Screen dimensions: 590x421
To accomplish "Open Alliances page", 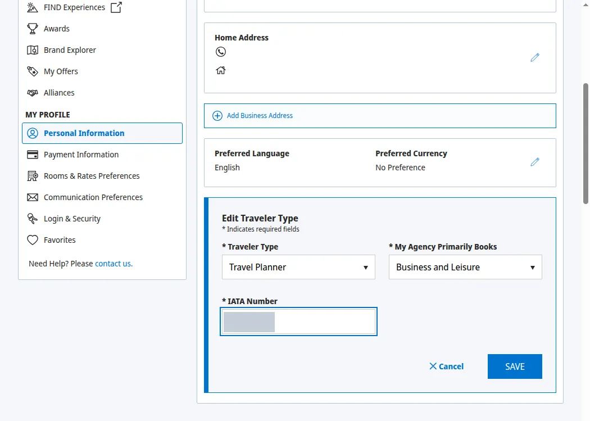I will 59,93.
